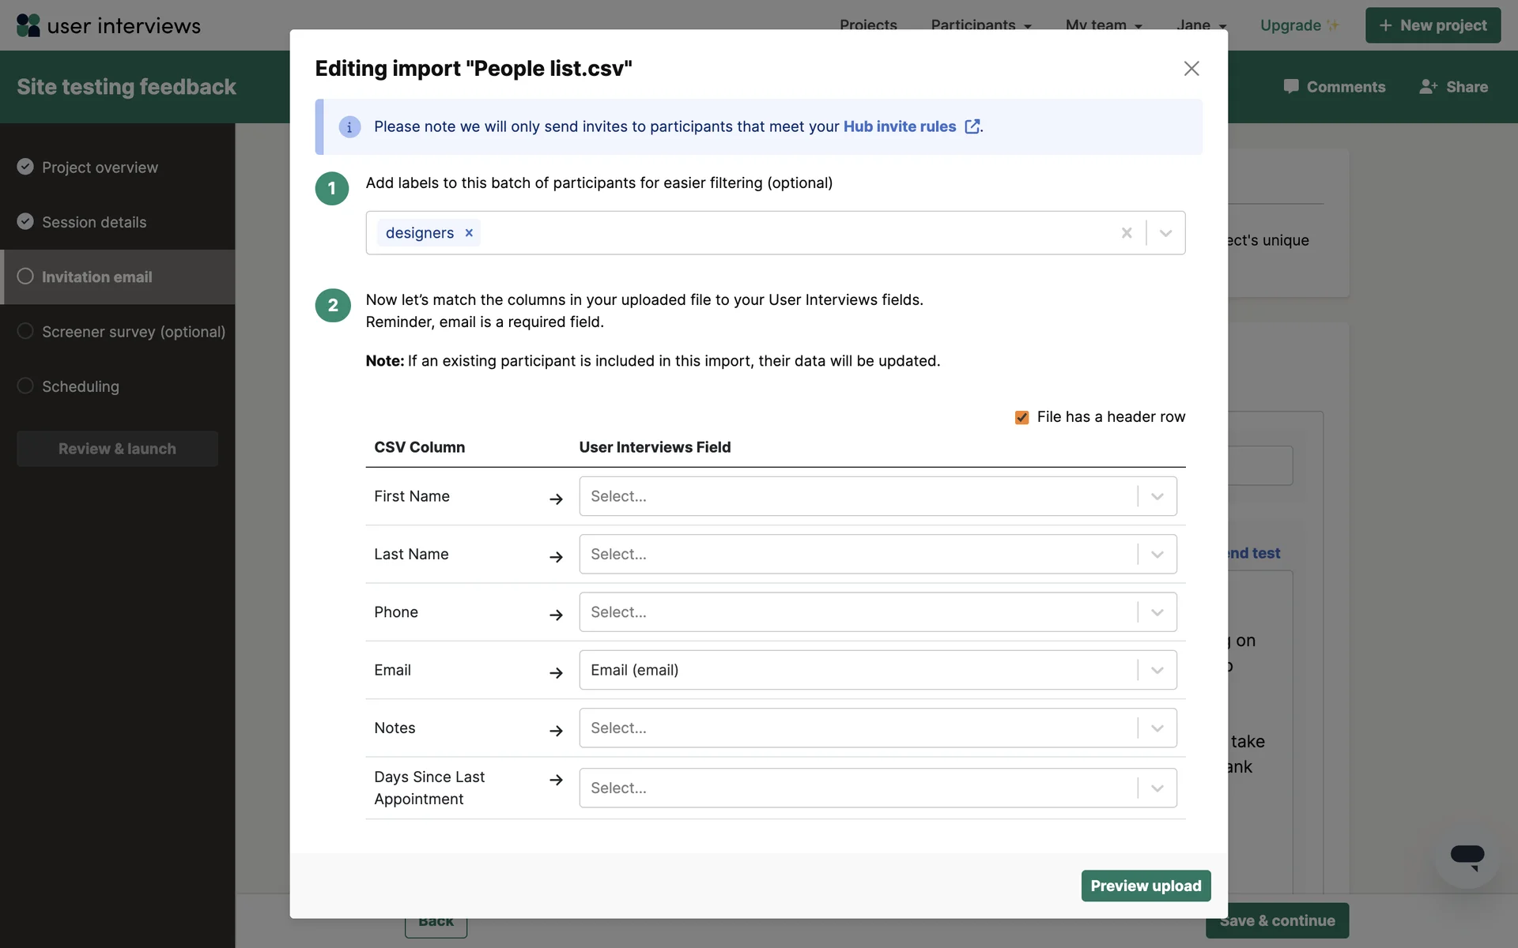The width and height of the screenshot is (1518, 948).
Task: Open the Hub invite rules link
Action: pos(899,126)
